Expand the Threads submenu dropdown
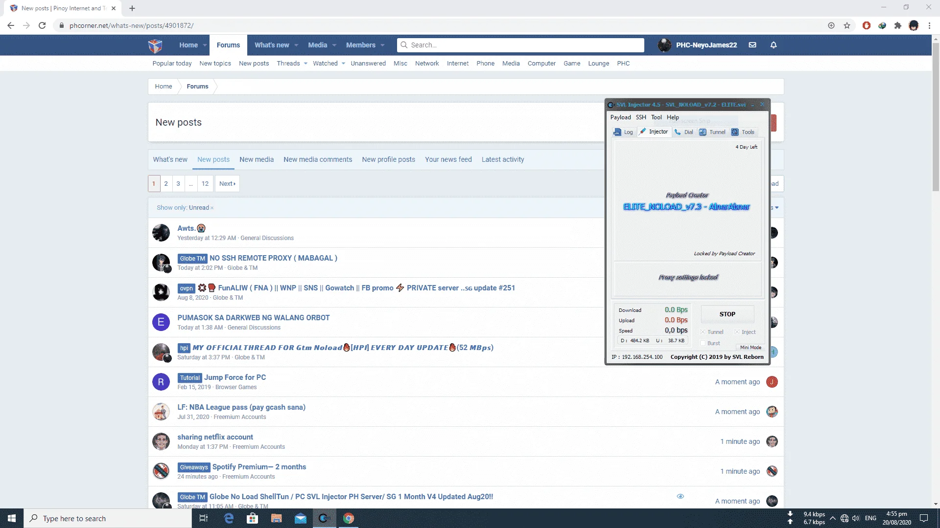The width and height of the screenshot is (940, 528). pyautogui.click(x=305, y=64)
